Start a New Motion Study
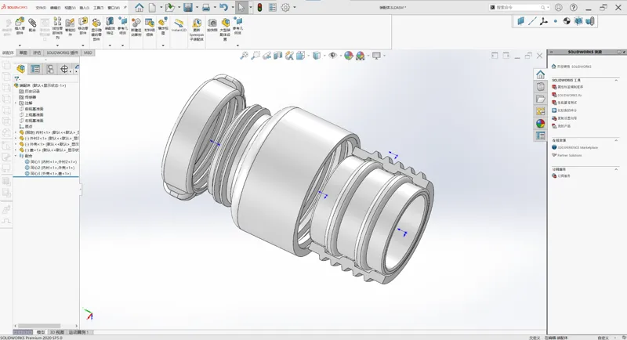The image size is (627, 340). click(136, 27)
